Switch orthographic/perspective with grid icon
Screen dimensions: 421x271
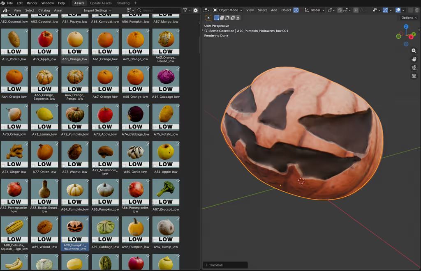pos(414,76)
